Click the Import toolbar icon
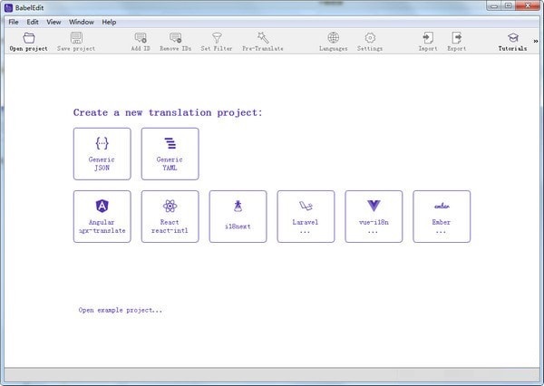The image size is (544, 386). pyautogui.click(x=427, y=39)
